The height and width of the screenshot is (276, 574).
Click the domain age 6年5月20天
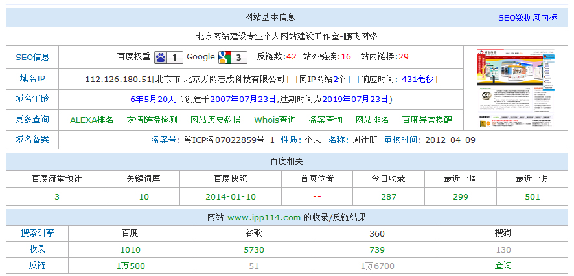[154, 100]
